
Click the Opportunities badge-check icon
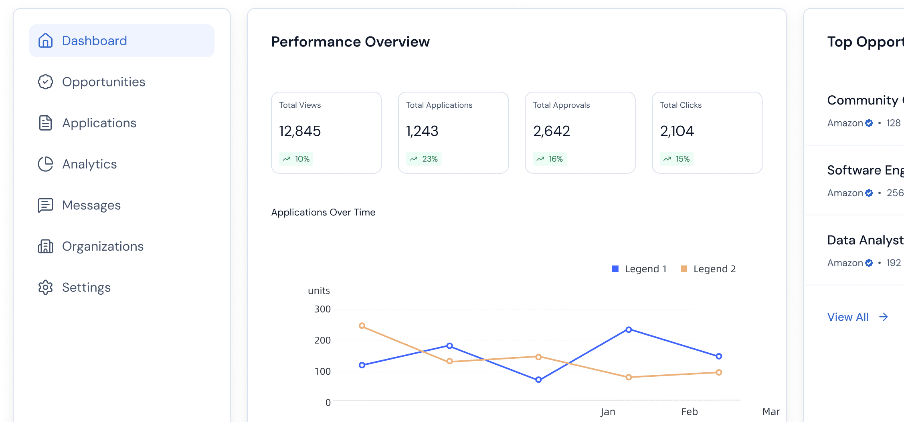(45, 82)
